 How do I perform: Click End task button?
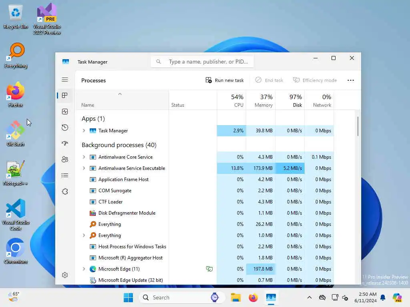pos(269,80)
